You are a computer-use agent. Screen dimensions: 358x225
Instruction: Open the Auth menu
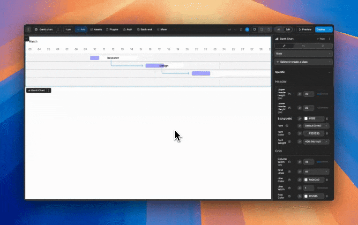click(127, 30)
